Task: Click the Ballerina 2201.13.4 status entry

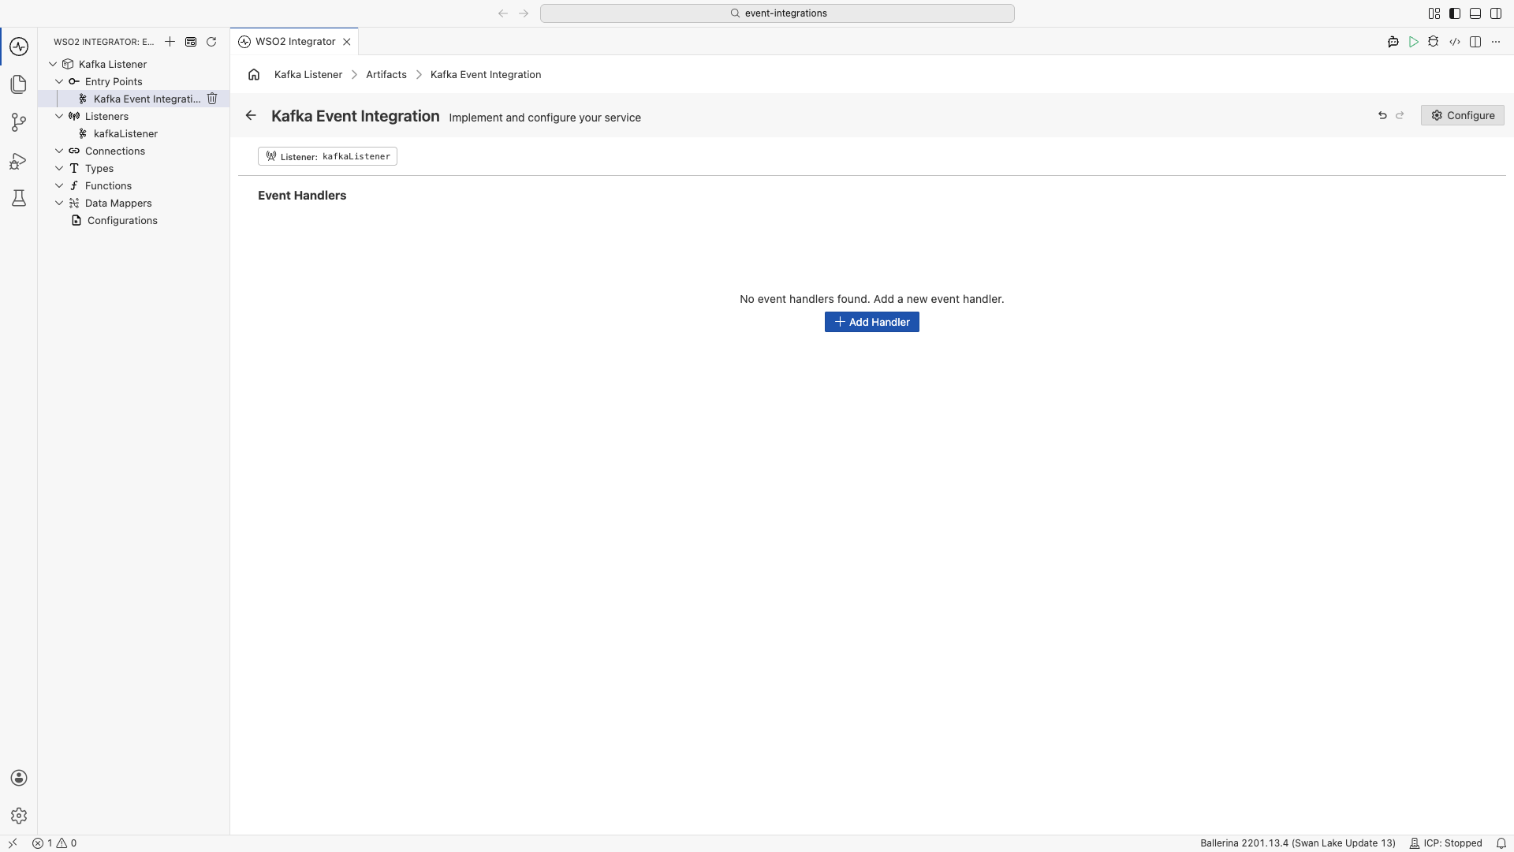Action: 1298,843
